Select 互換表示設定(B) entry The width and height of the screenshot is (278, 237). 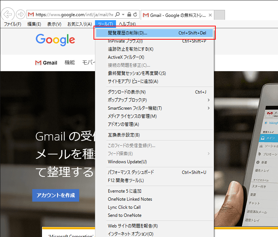pyautogui.click(x=154, y=135)
